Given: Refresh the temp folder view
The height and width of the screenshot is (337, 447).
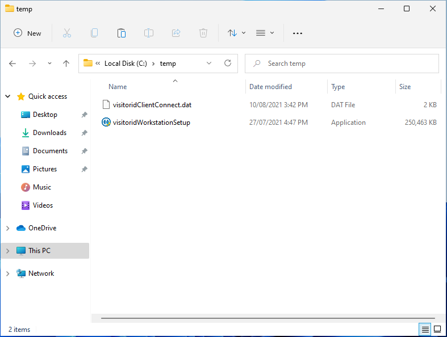Looking at the screenshot, I should [x=228, y=64].
